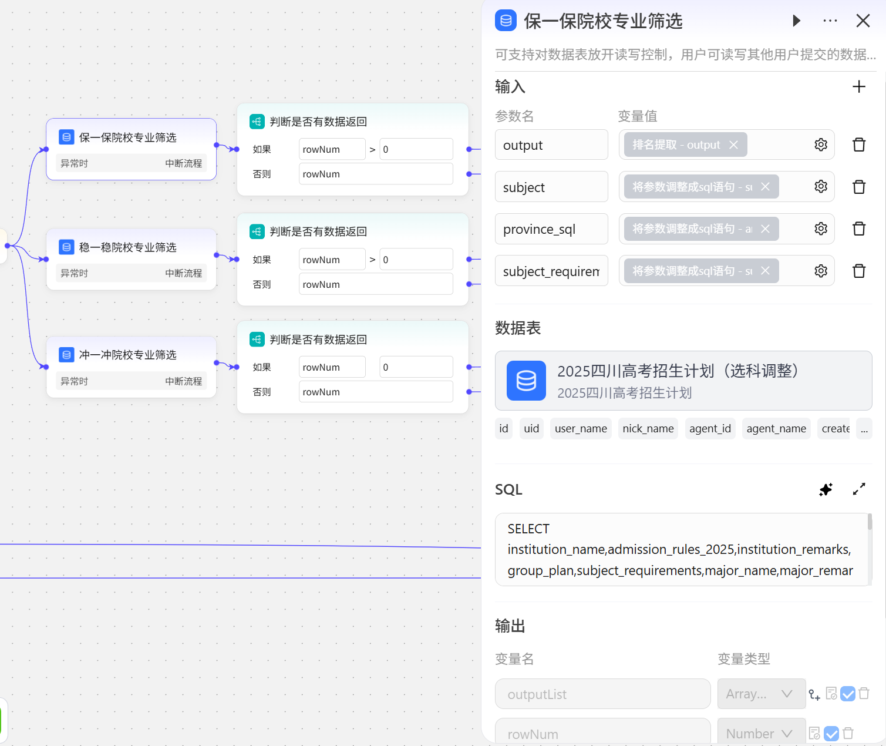
Task: Open the three-dot more options menu
Action: point(830,21)
